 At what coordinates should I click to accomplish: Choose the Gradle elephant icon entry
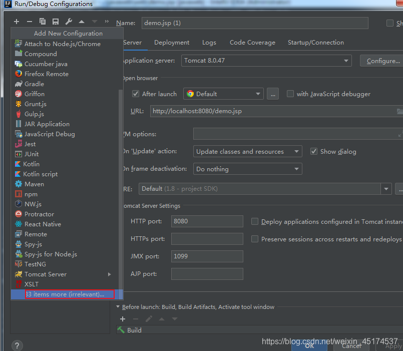(19, 84)
